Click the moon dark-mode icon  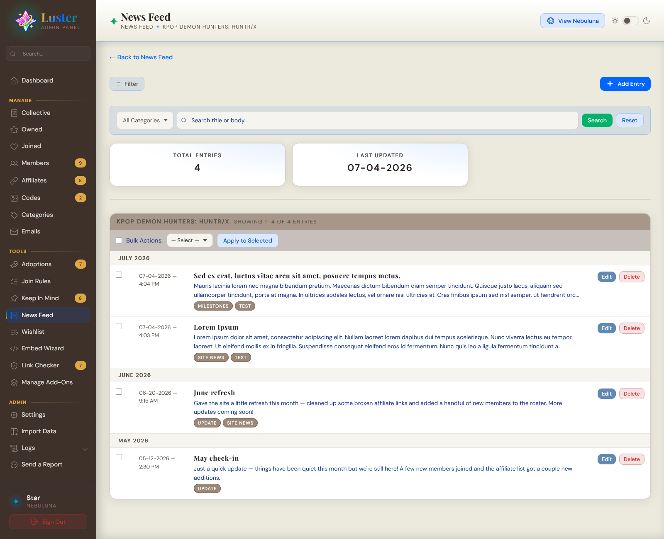click(x=647, y=21)
